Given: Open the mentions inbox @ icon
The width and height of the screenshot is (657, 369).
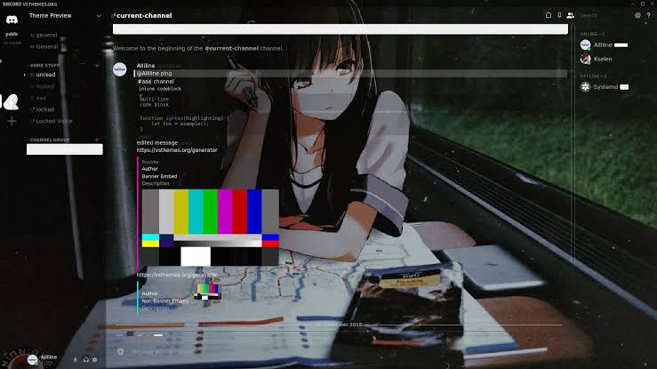Looking at the screenshot, I should [637, 15].
